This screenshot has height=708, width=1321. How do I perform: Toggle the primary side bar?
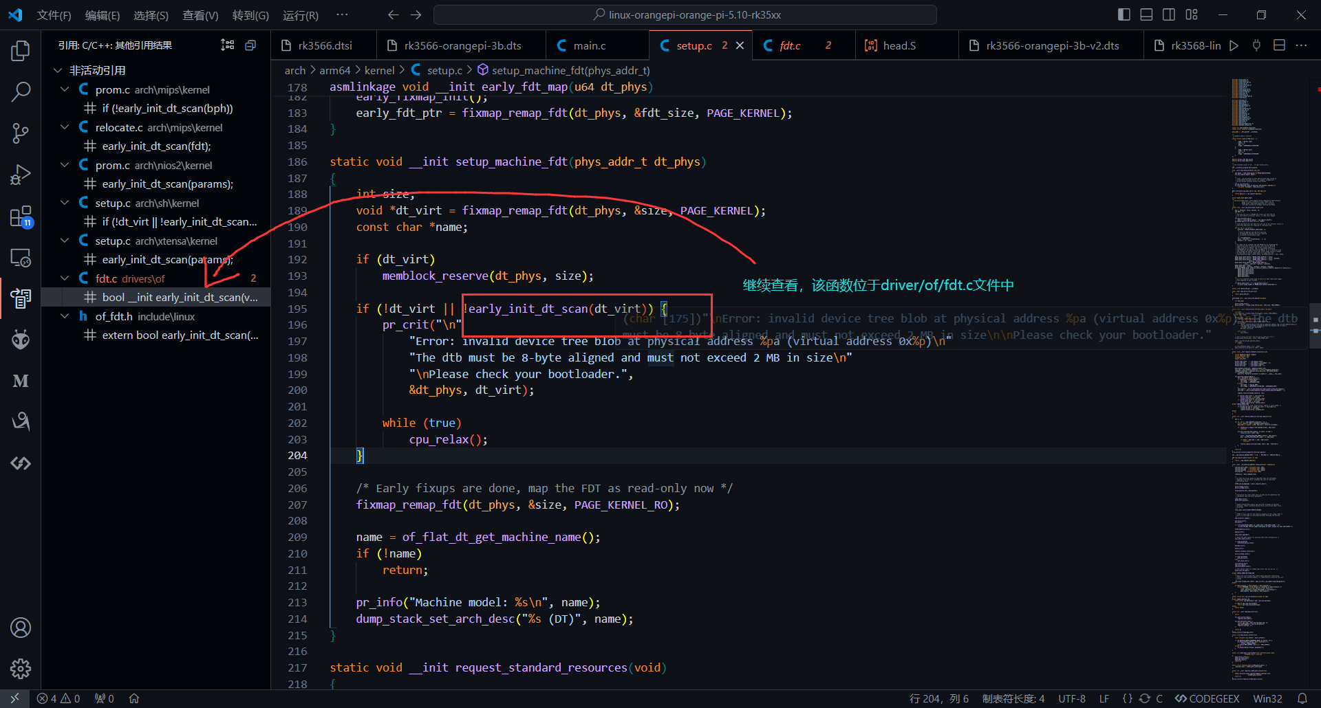click(x=1124, y=14)
